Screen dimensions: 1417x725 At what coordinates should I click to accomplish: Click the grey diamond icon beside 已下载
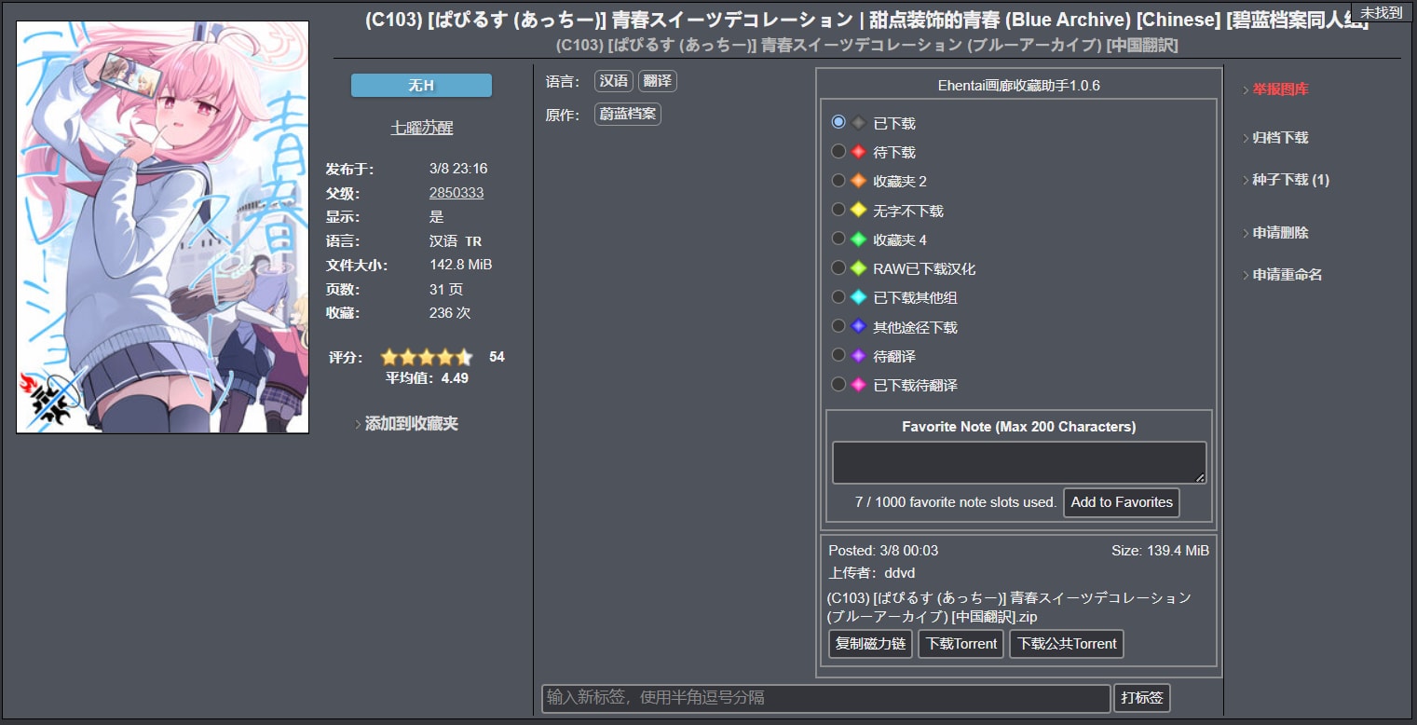click(859, 123)
